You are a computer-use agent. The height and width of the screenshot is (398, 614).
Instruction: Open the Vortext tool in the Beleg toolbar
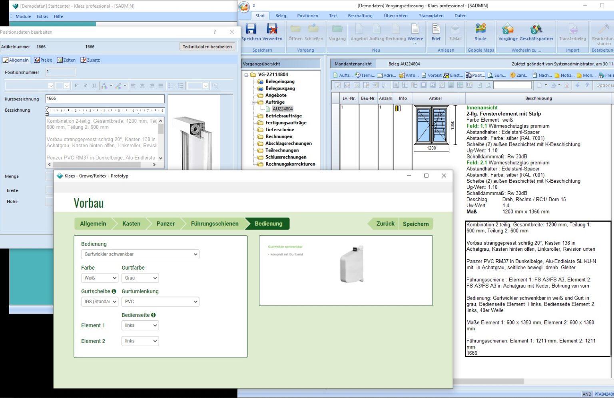click(x=435, y=75)
